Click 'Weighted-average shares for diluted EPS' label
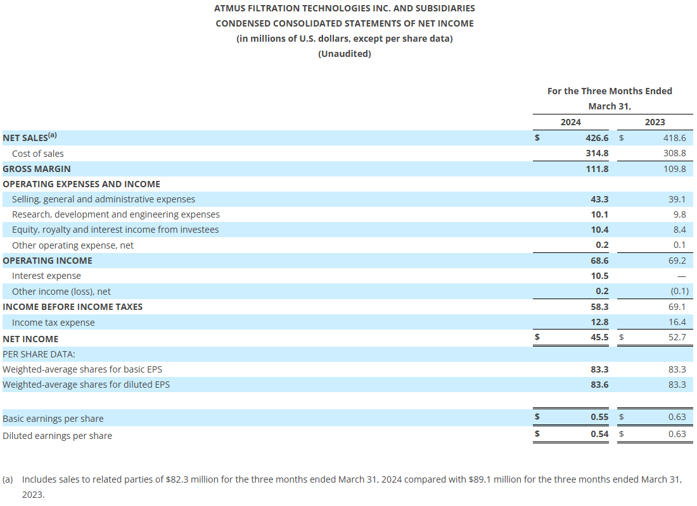The image size is (697, 506). [x=86, y=385]
